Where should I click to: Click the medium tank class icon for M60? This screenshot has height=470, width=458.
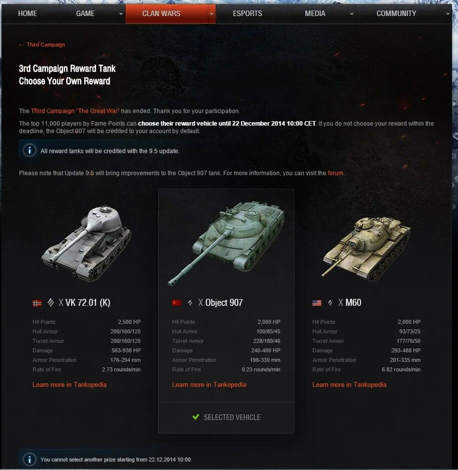(330, 303)
